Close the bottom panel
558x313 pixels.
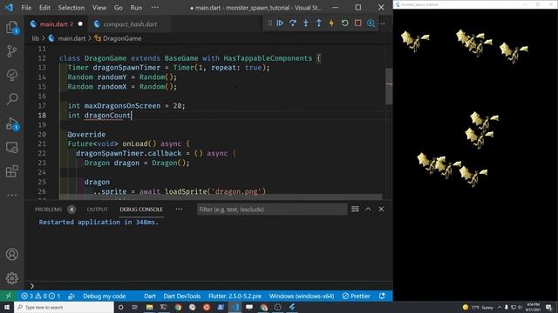381,209
